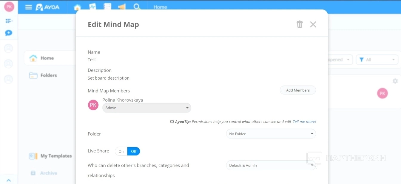
Task: Turn Live Share on
Action: coord(121,151)
